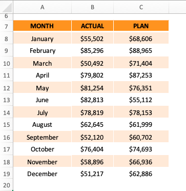Click the ACTUAL header cell
The width and height of the screenshot is (186, 191).
coord(92,26)
